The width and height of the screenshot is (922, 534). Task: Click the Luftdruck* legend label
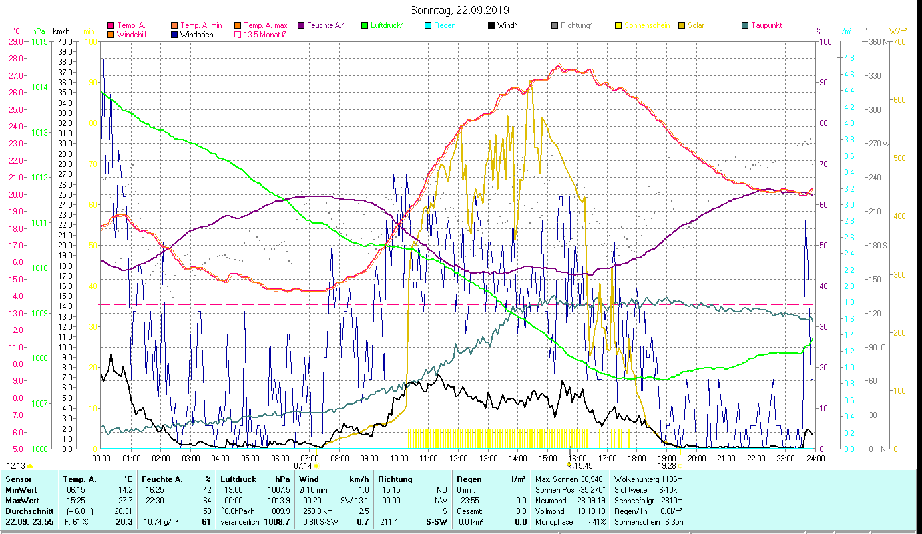pyautogui.click(x=387, y=25)
